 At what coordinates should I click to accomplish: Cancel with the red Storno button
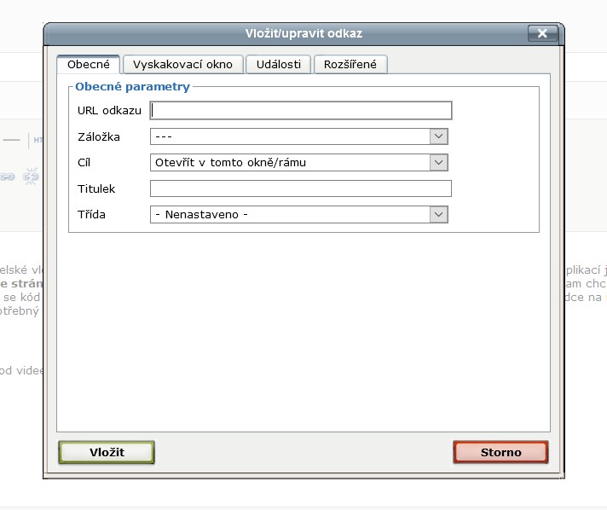[500, 452]
